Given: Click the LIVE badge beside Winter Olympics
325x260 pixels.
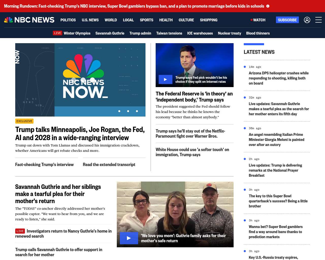Looking at the screenshot, I should 57,33.
